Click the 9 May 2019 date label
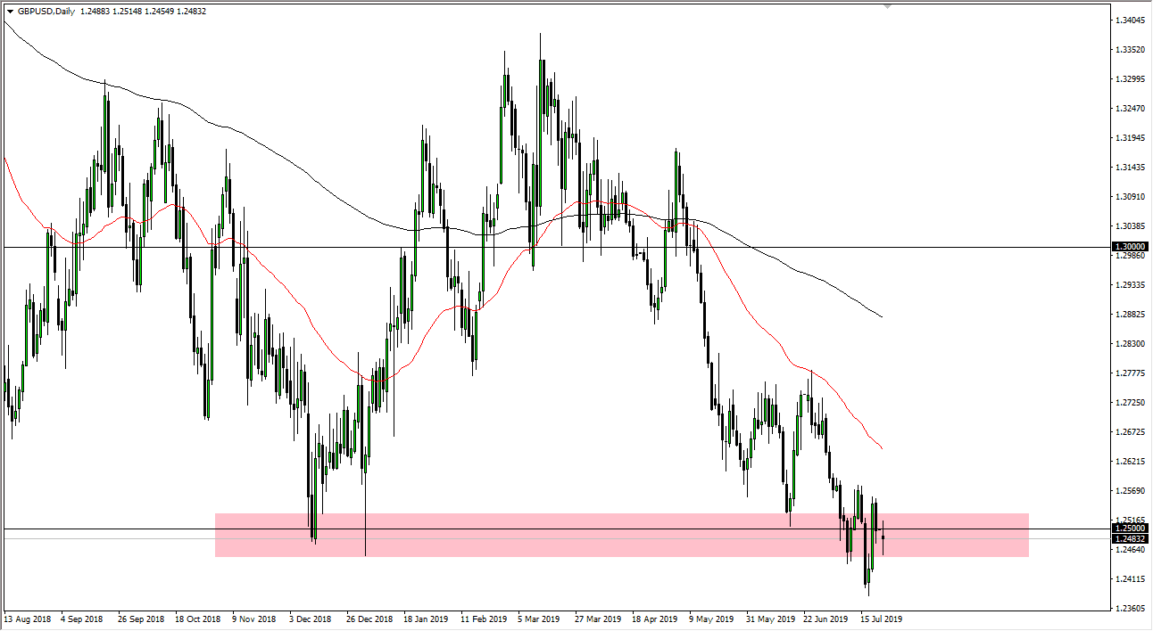1153x631 pixels. (x=712, y=619)
